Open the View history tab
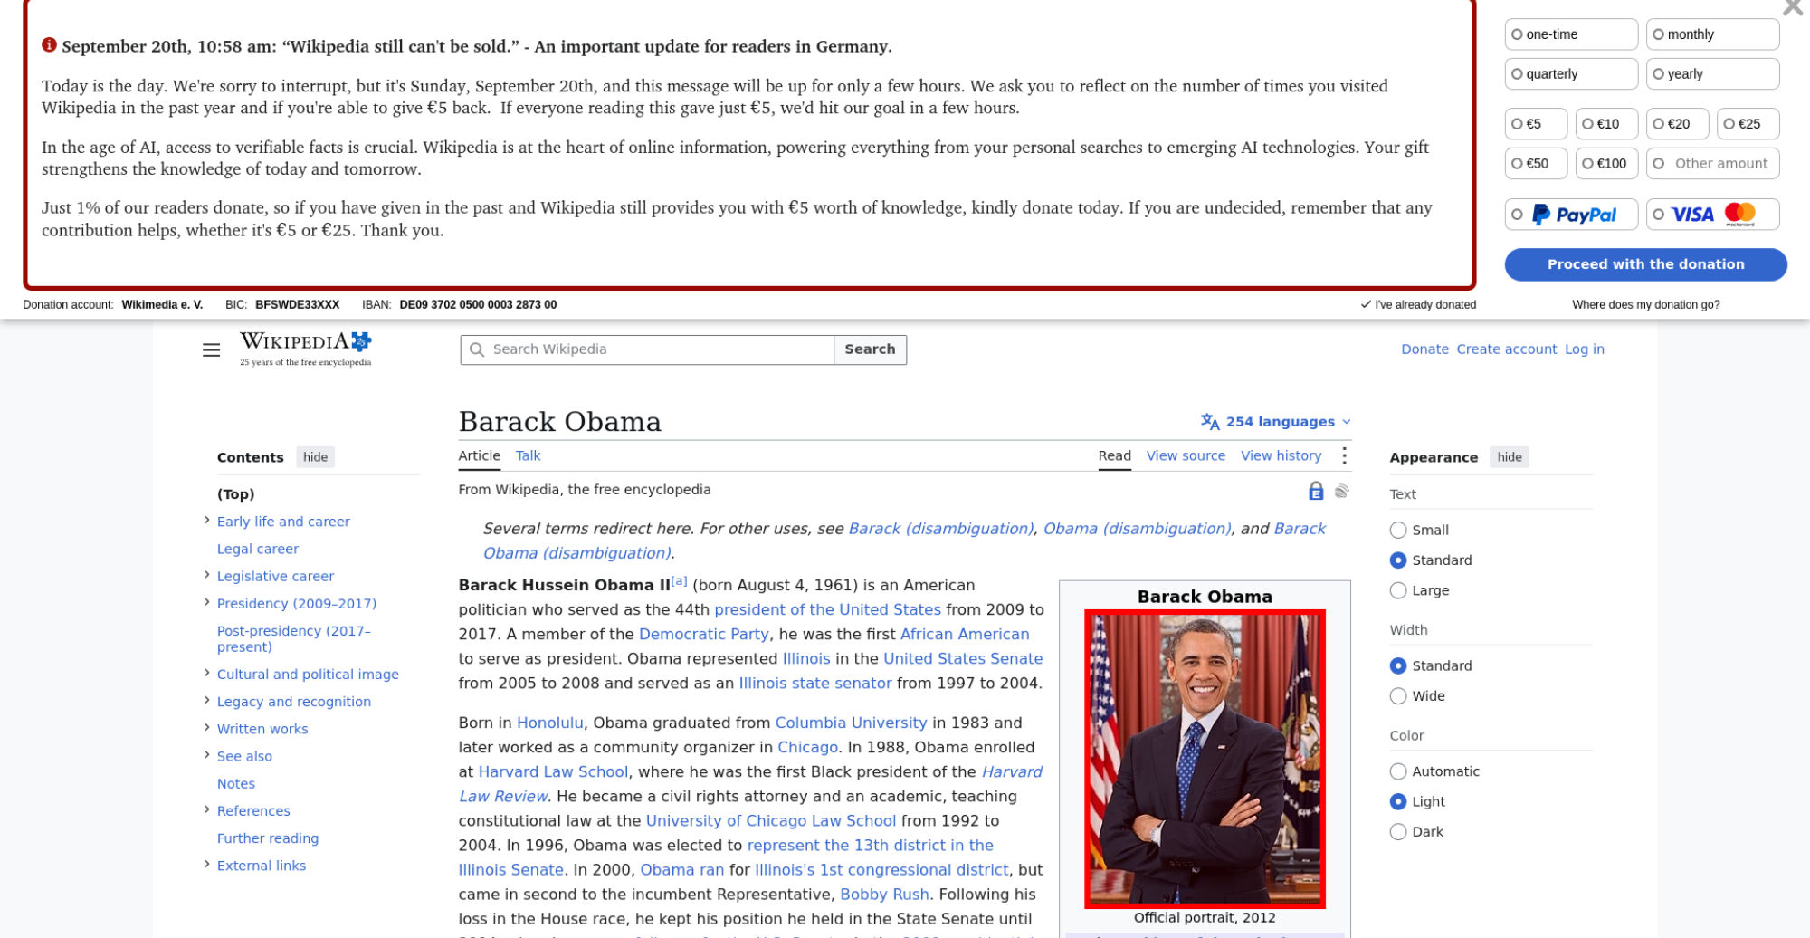This screenshot has height=938, width=1810. click(x=1281, y=455)
